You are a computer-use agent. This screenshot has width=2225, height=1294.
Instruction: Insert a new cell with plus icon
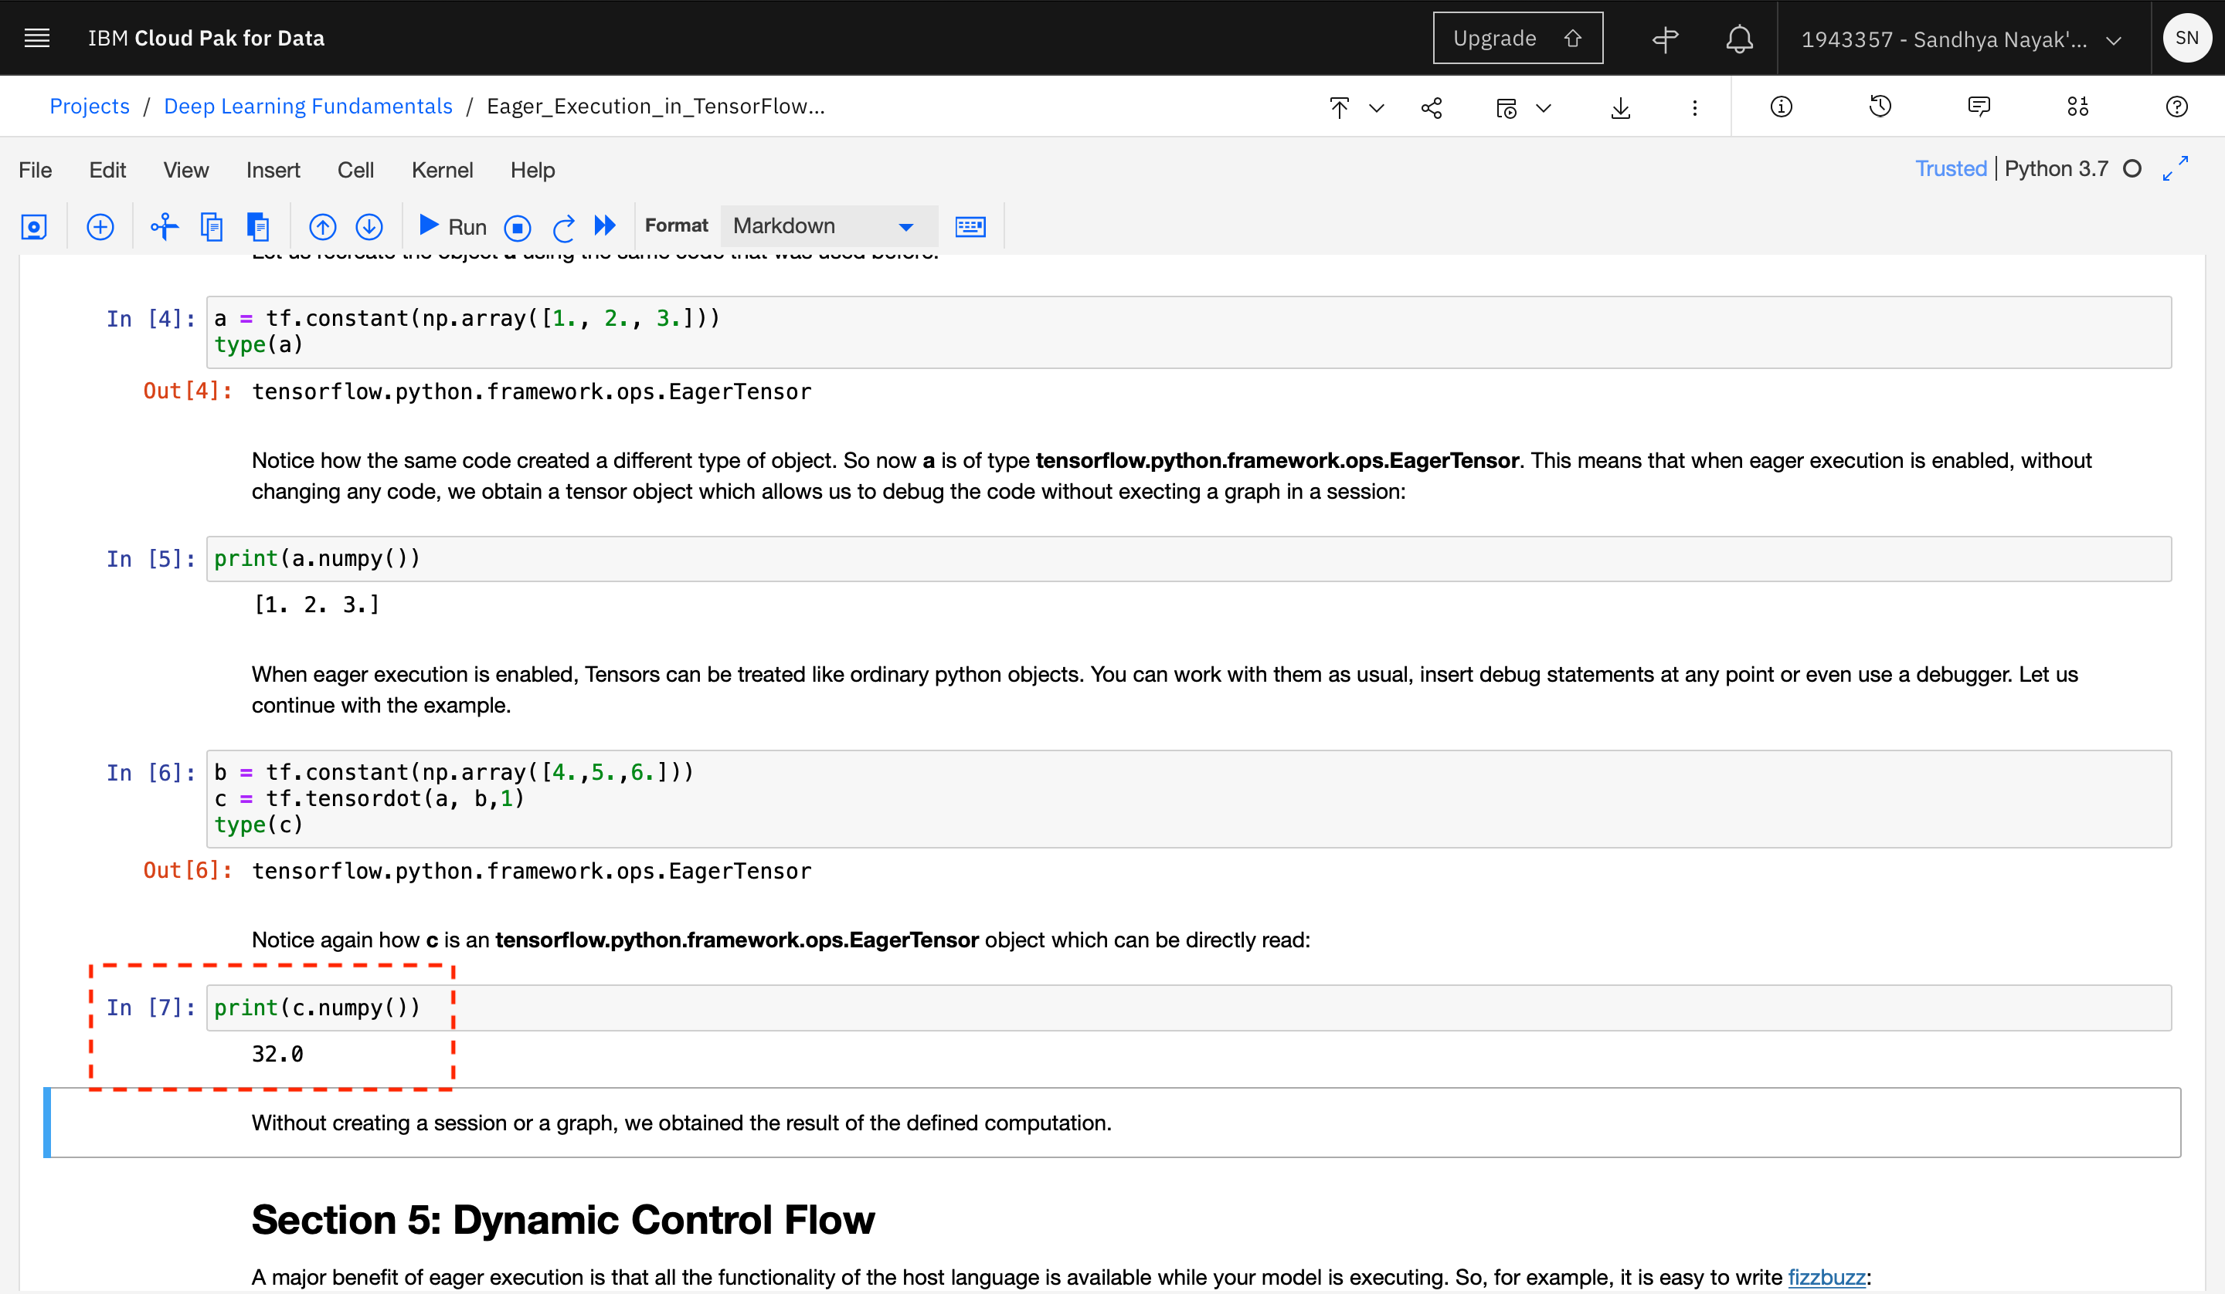100,227
